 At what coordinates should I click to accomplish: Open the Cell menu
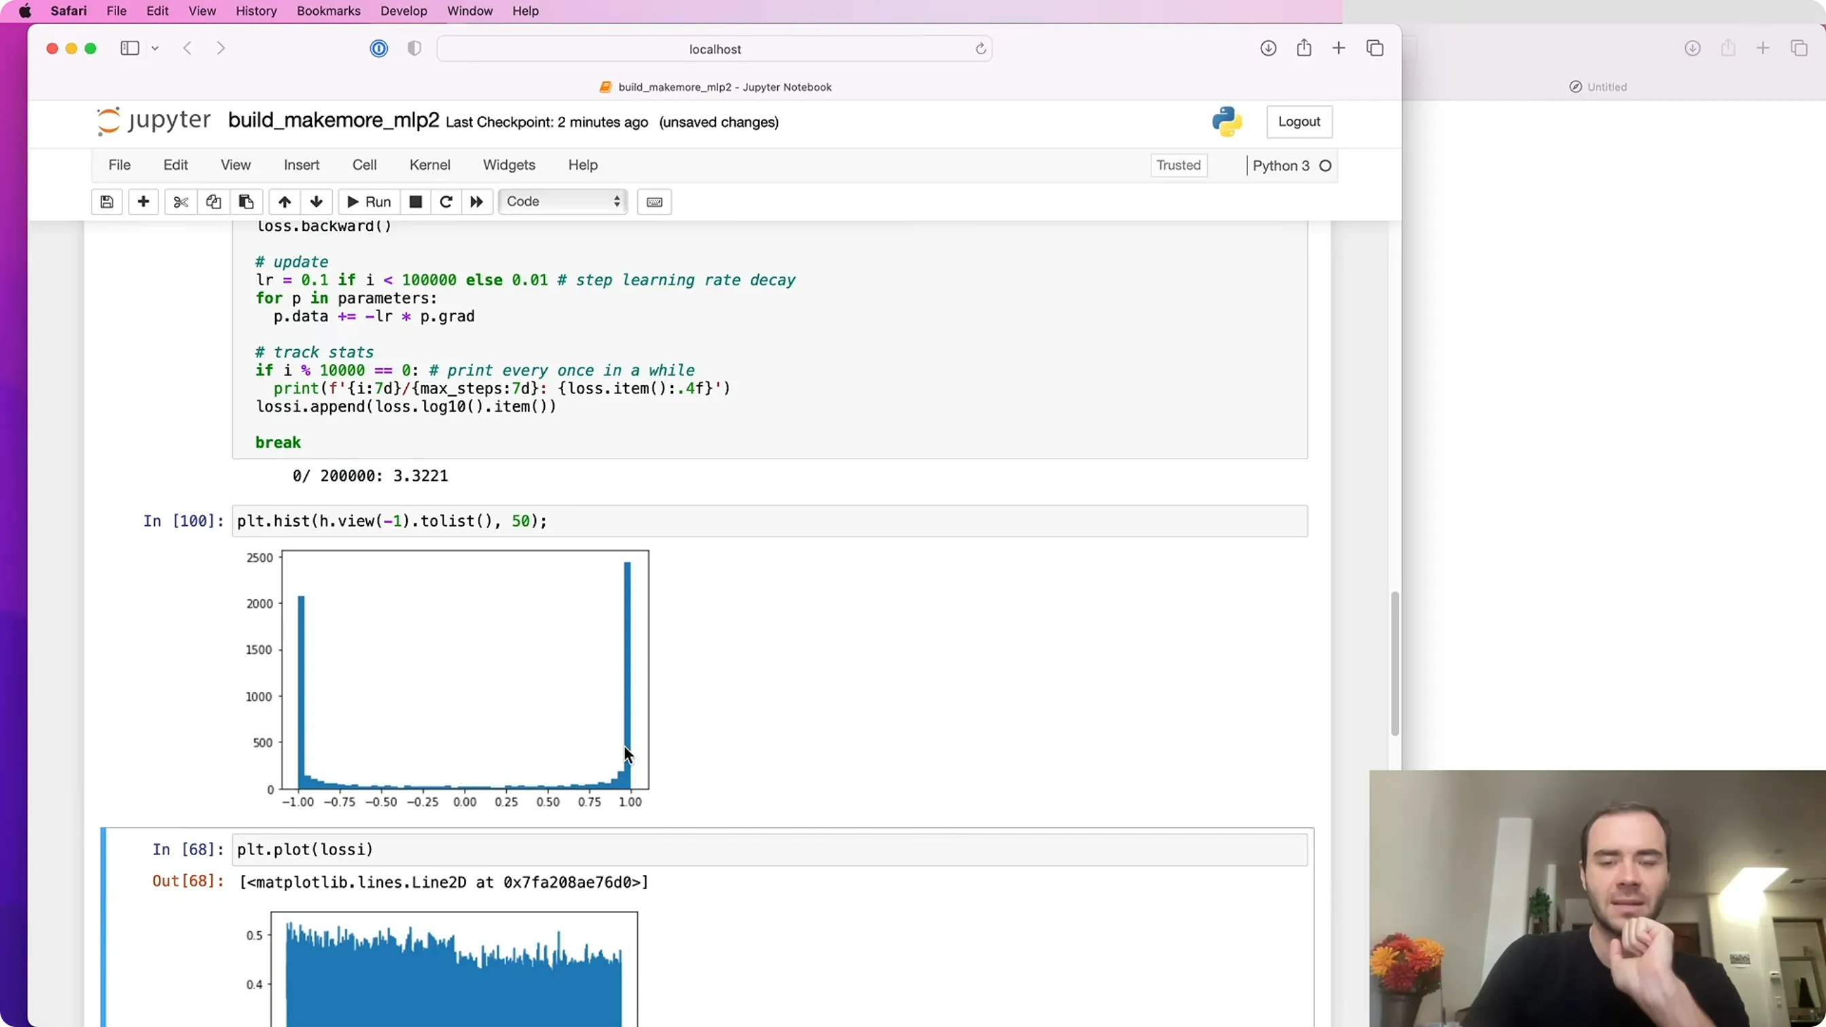[x=364, y=165]
